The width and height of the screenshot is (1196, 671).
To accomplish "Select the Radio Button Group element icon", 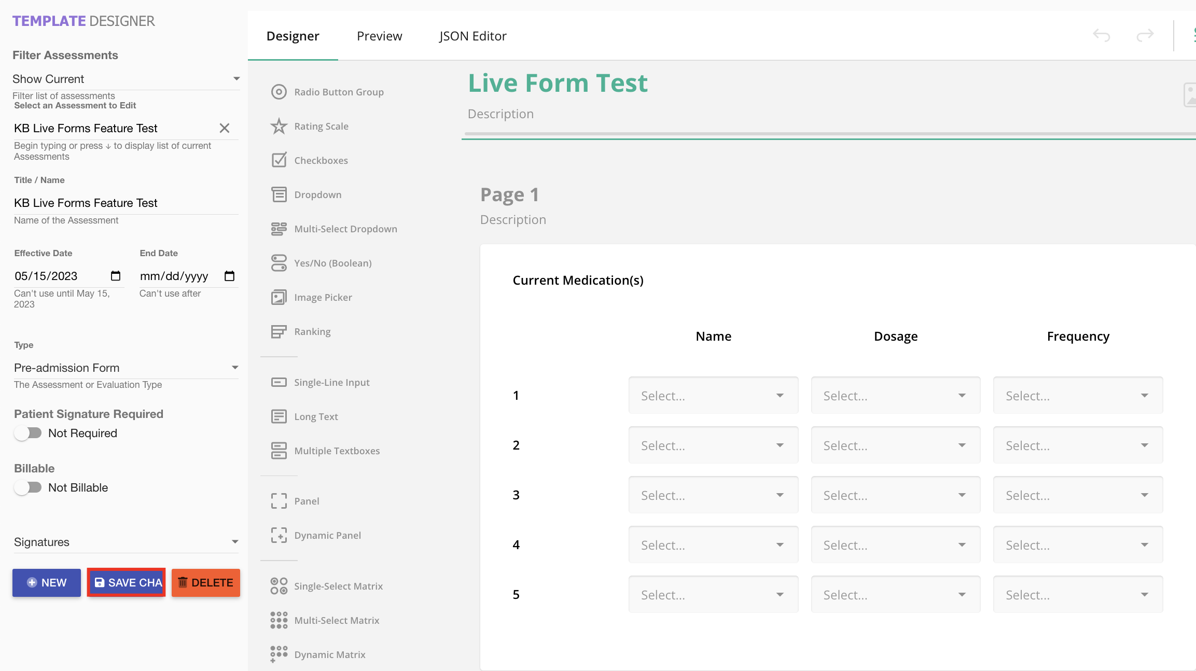I will pos(279,92).
